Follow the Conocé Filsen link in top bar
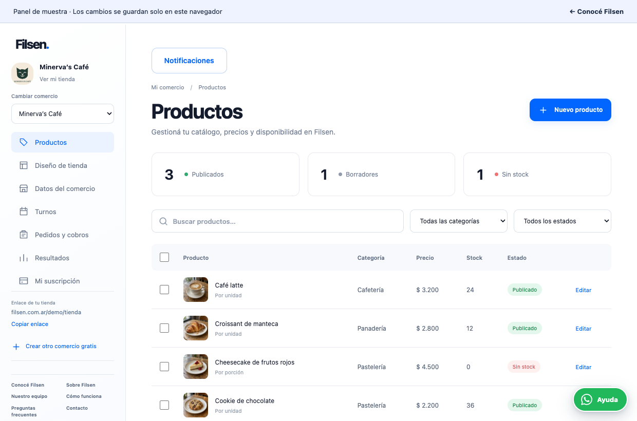 (x=596, y=11)
